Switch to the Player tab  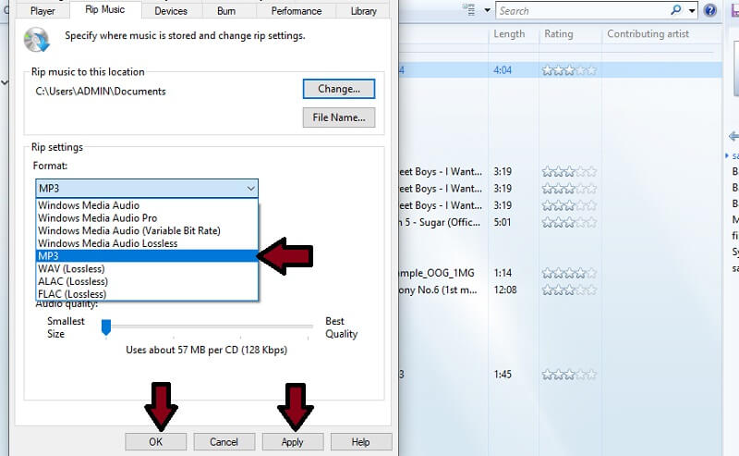click(42, 11)
